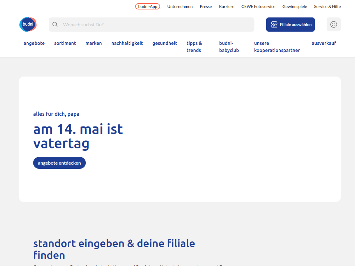Click the budni logo
The image size is (355, 266).
tap(28, 24)
